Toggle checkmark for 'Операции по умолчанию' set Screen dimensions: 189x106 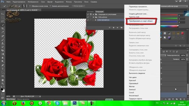(x=88, y=14)
